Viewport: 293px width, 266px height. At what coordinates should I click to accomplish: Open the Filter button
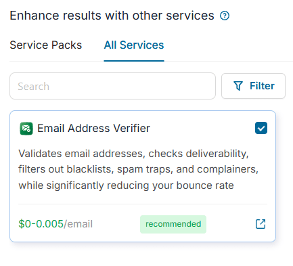(x=253, y=86)
